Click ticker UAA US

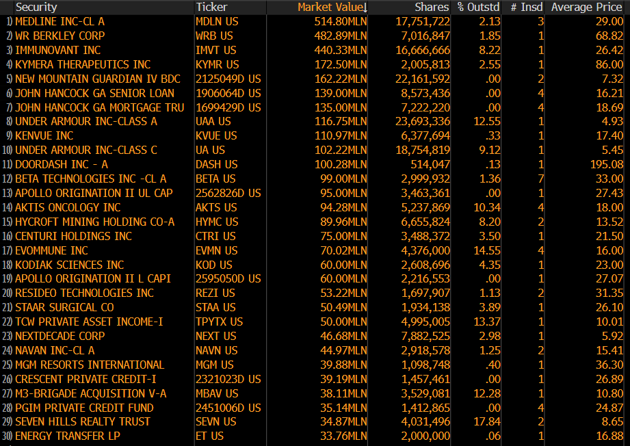tap(213, 121)
